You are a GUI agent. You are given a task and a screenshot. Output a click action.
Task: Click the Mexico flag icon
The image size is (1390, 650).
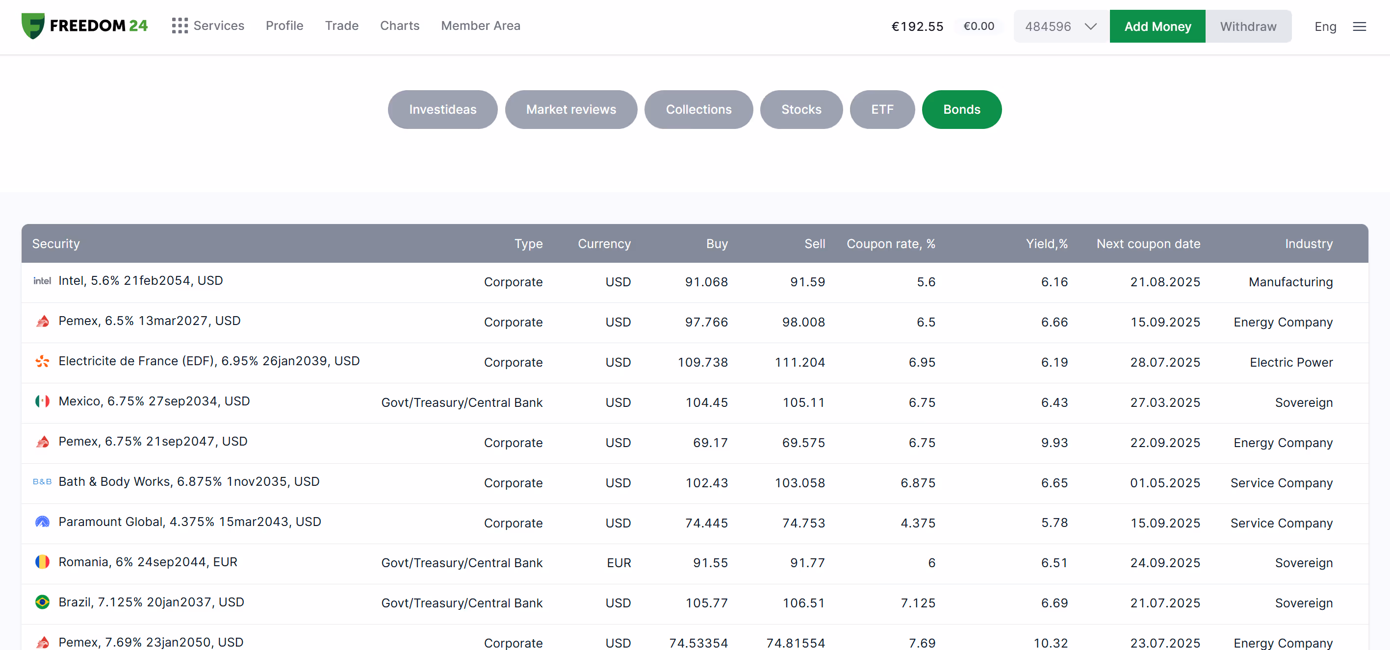click(x=42, y=401)
